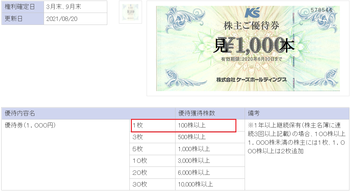Open the small coupon thumbnail image
Image resolution: width=351 pixels, height=192 pixels.
[x=131, y=12]
